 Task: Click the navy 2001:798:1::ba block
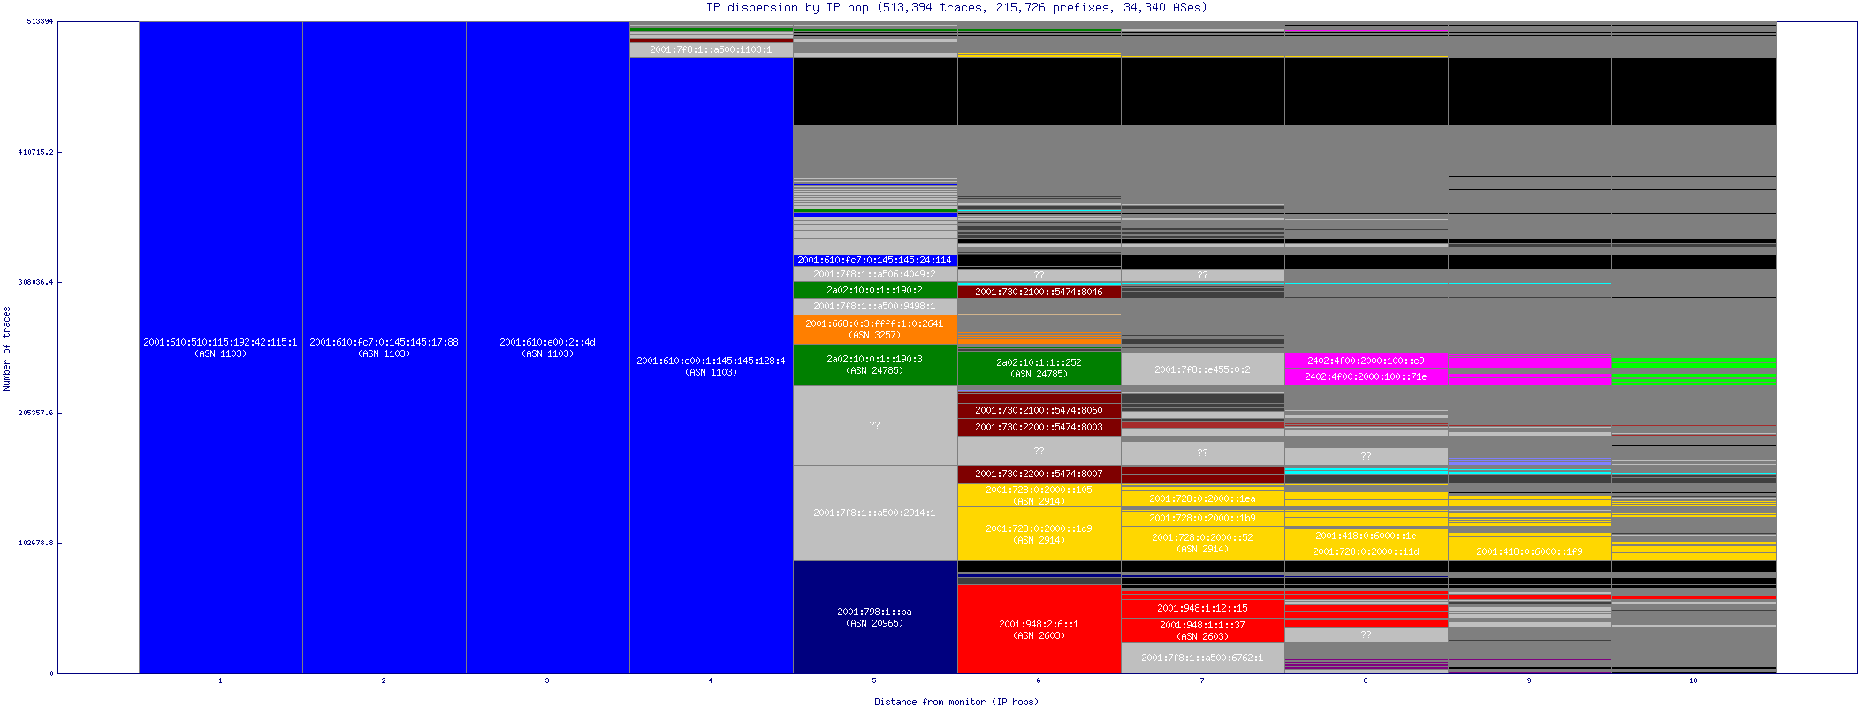(875, 617)
